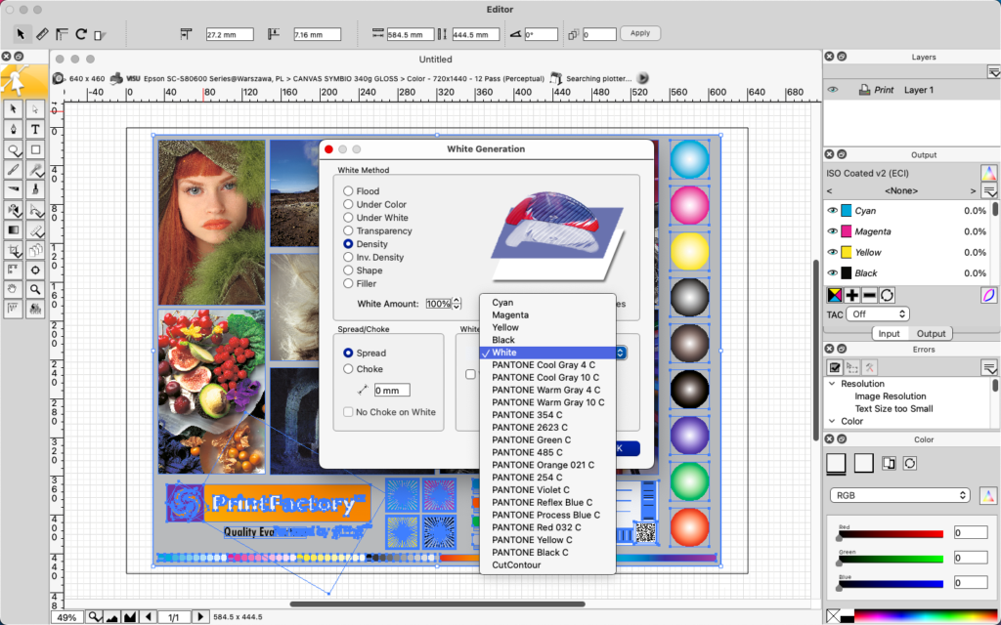Choose PANTONE Reflex Blue C
The height and width of the screenshot is (625, 1001).
(547, 503)
